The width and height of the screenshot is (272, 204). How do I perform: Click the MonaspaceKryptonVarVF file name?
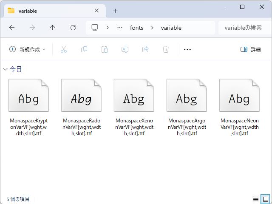pos(28,127)
